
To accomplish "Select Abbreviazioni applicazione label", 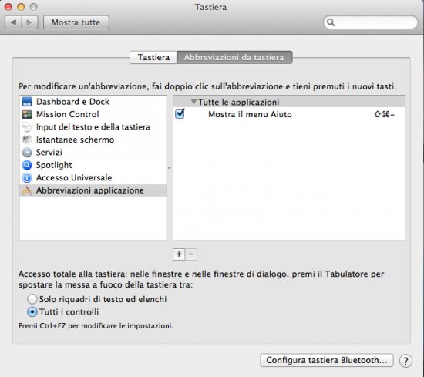I will click(90, 190).
